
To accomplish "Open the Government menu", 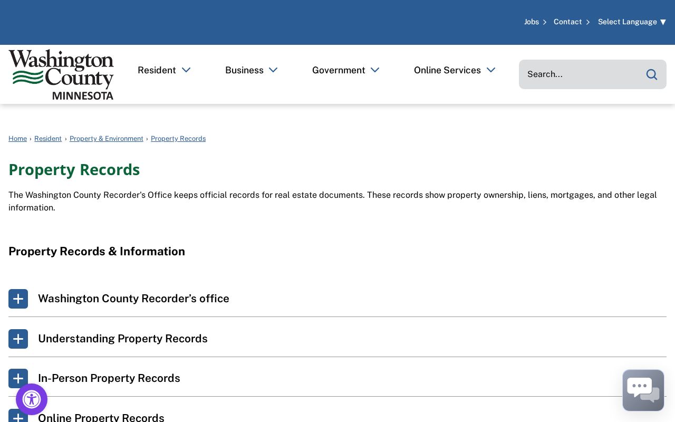I will (x=346, y=70).
